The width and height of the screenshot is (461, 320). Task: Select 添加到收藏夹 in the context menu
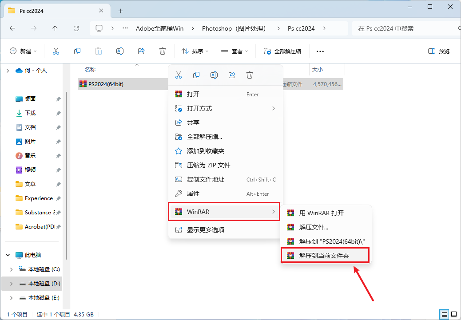click(x=226, y=151)
